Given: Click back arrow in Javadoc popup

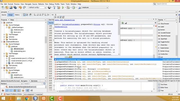Looking at the screenshot, I should coord(55,17).
